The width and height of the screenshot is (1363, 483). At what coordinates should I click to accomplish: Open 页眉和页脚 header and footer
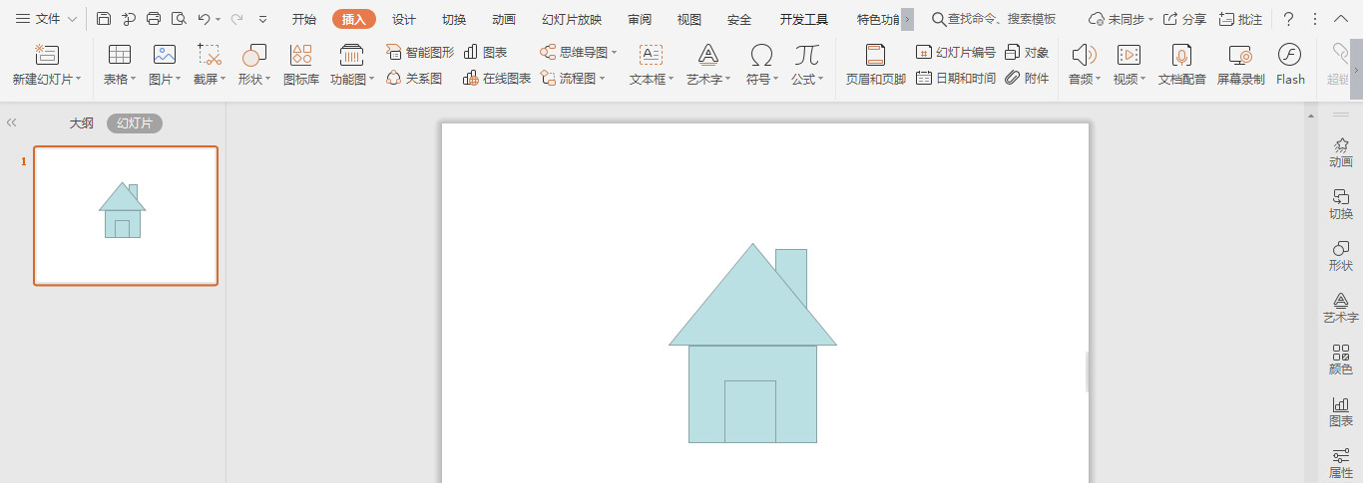[875, 65]
